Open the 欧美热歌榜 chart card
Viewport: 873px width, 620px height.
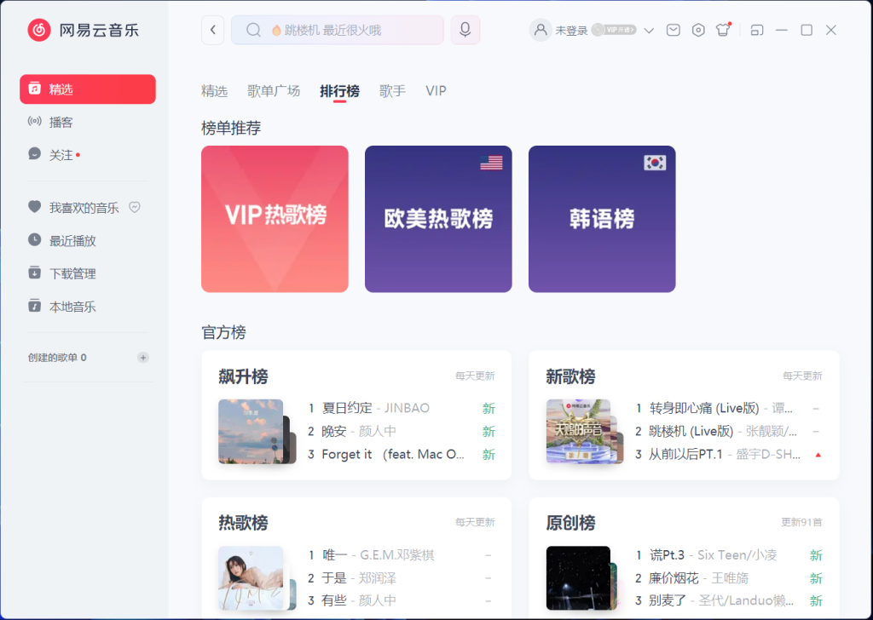438,219
